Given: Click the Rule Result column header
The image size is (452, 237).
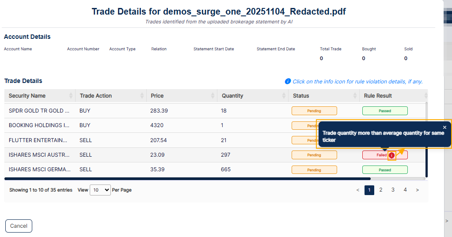Looking at the screenshot, I should click(x=378, y=96).
